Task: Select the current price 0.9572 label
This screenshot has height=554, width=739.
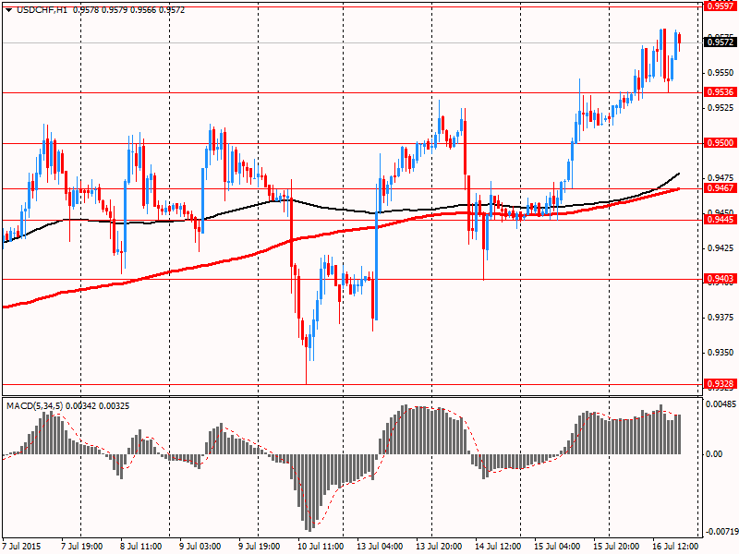Action: 721,42
